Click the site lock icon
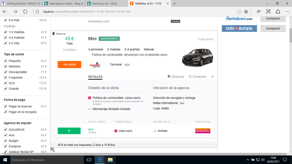Viewport: 292px width, 164px height. click(37, 11)
